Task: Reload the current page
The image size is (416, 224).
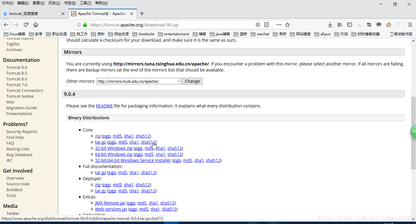Action: pos(26,25)
